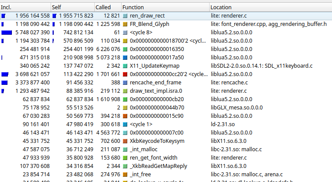Click inclusive cost 3 373 877 400
The width and height of the screenshot is (332, 182).
(33, 83)
